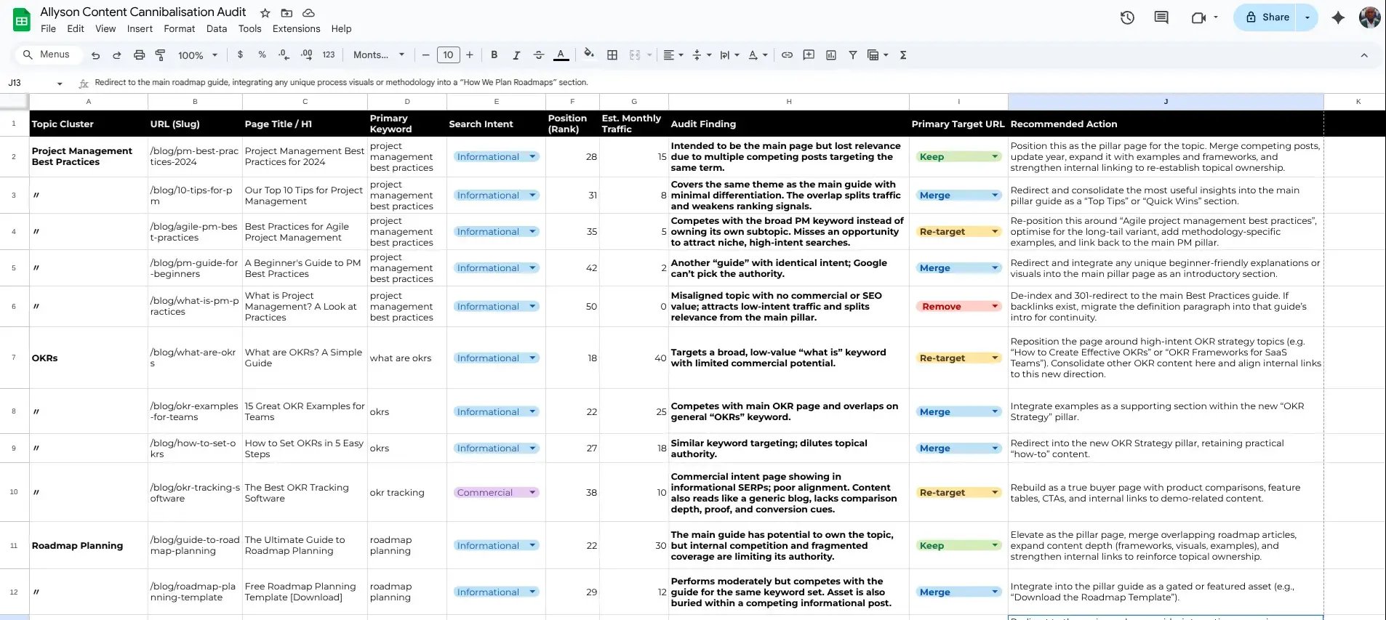1386x620 pixels.
Task: Star the document
Action: pyautogui.click(x=265, y=13)
